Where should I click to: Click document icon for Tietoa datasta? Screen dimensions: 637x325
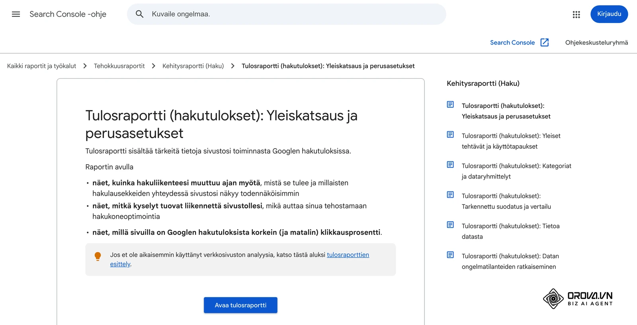450,225
